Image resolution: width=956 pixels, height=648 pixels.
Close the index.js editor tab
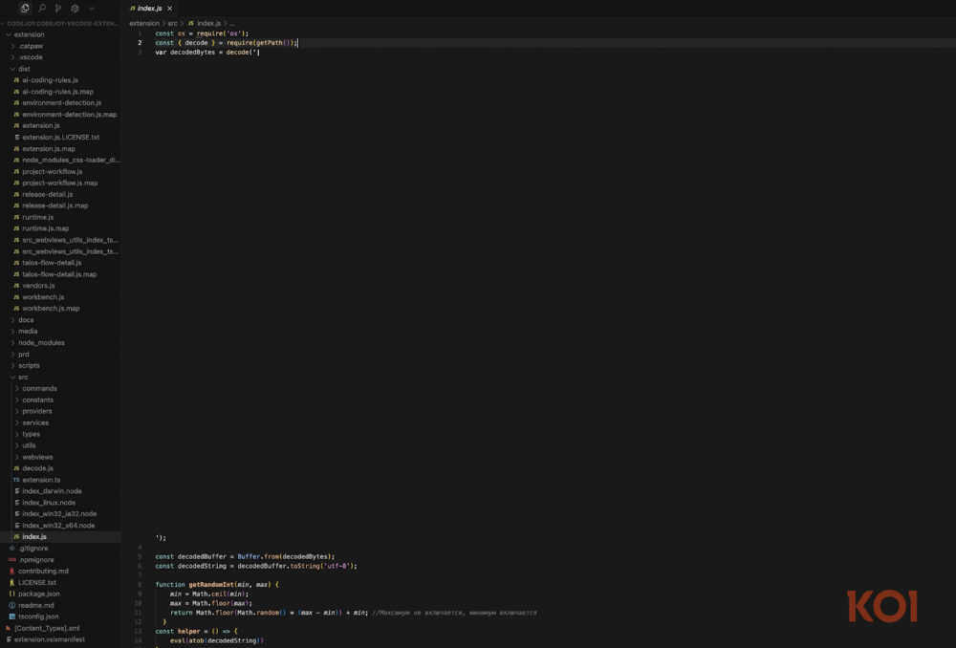coord(169,8)
